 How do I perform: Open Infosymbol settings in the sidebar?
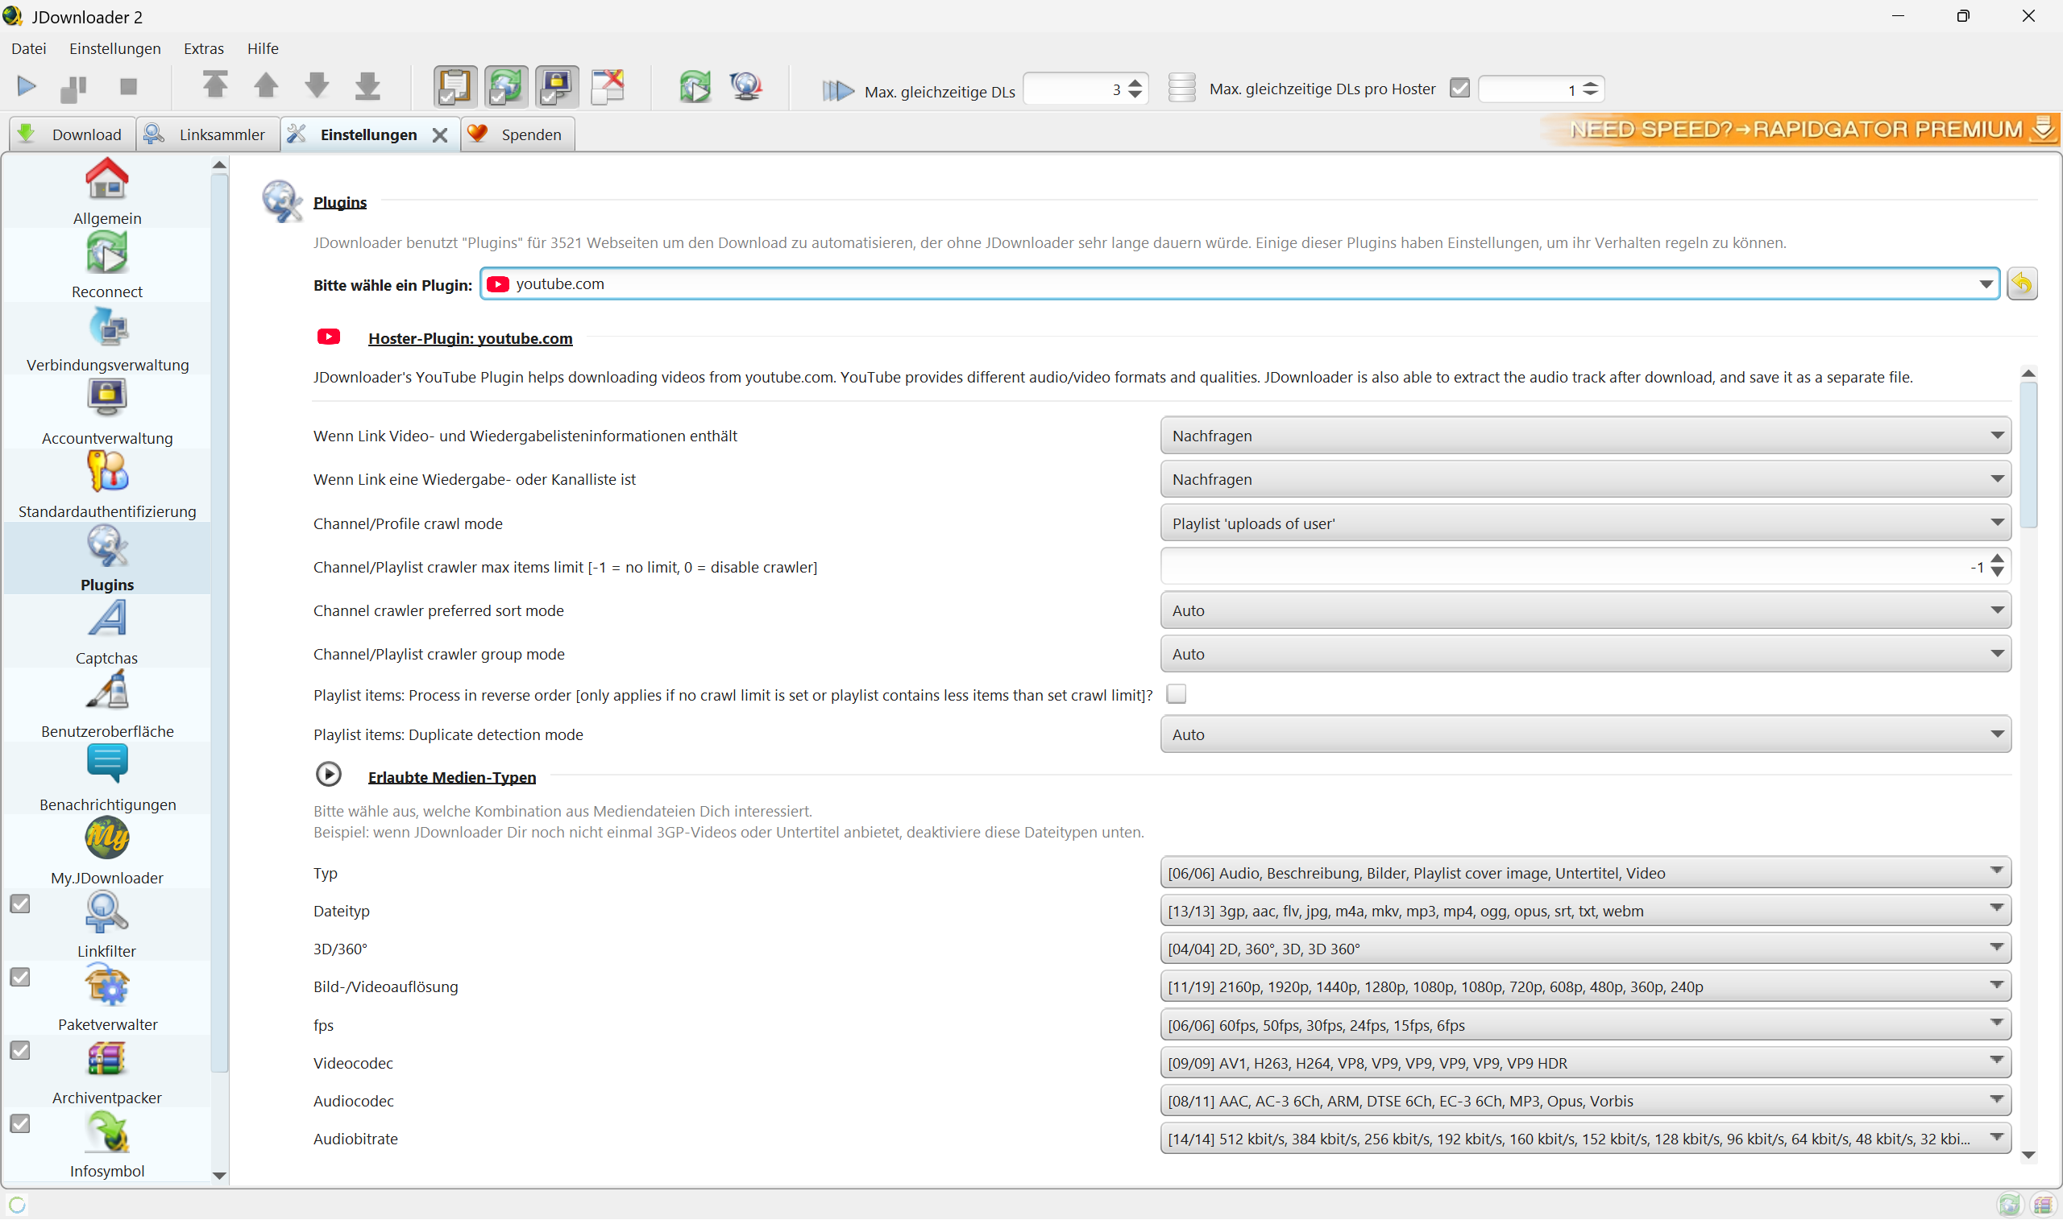[x=107, y=1143]
